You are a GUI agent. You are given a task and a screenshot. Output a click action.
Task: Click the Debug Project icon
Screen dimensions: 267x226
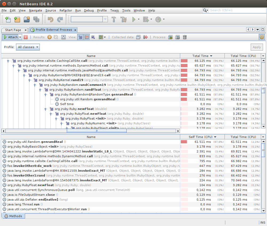(x=146, y=20)
